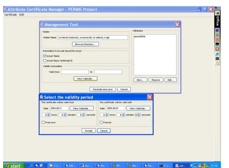Screen dimensions: 229x168
Task: Open View Calendar for the valid-from date
Action: [x=82, y=108]
